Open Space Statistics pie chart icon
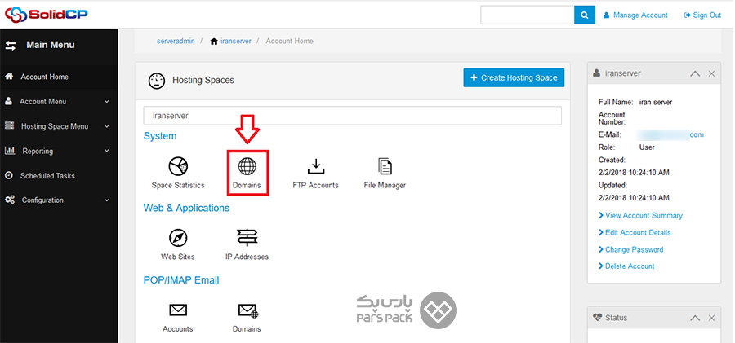 pos(178,166)
